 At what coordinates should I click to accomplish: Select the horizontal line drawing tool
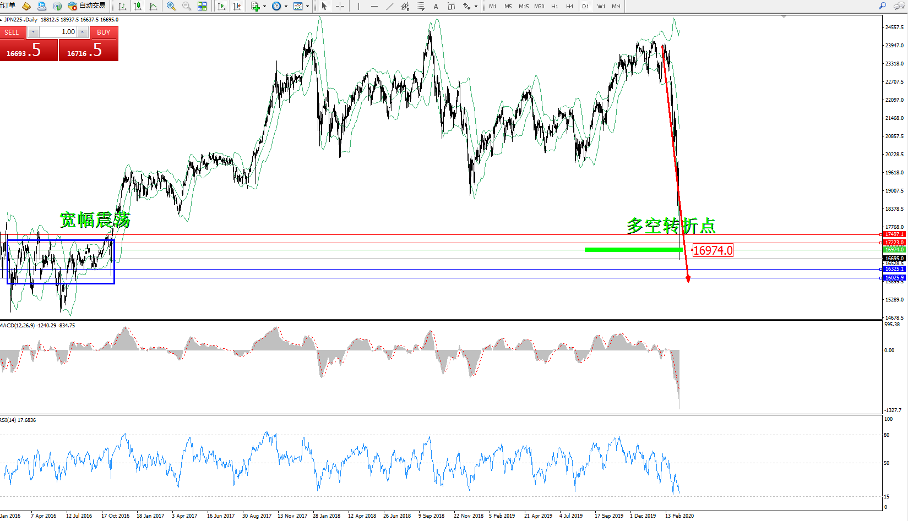374,6
